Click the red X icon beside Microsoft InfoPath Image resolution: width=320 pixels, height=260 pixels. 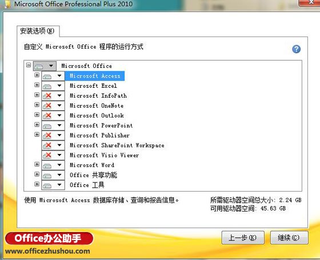coord(47,96)
